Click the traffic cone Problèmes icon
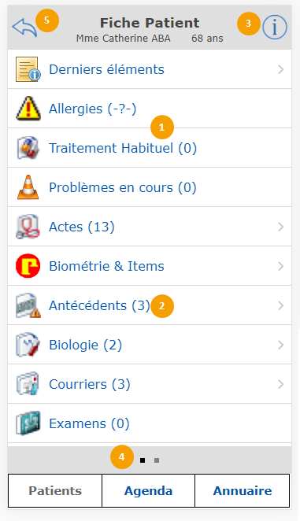The width and height of the screenshot is (300, 521). (x=28, y=187)
